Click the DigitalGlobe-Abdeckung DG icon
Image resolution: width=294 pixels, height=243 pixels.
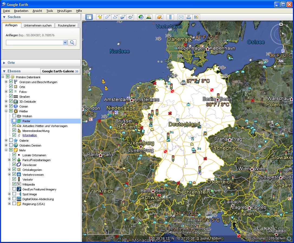pyautogui.click(x=19, y=199)
